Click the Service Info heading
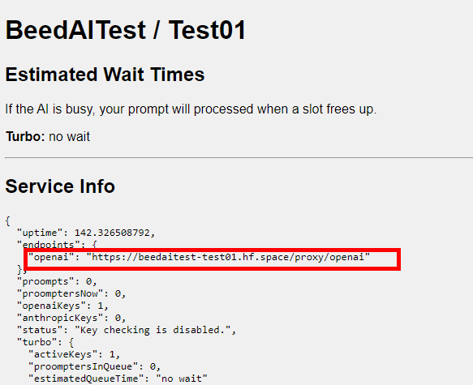The width and height of the screenshot is (473, 385). pyautogui.click(x=60, y=186)
